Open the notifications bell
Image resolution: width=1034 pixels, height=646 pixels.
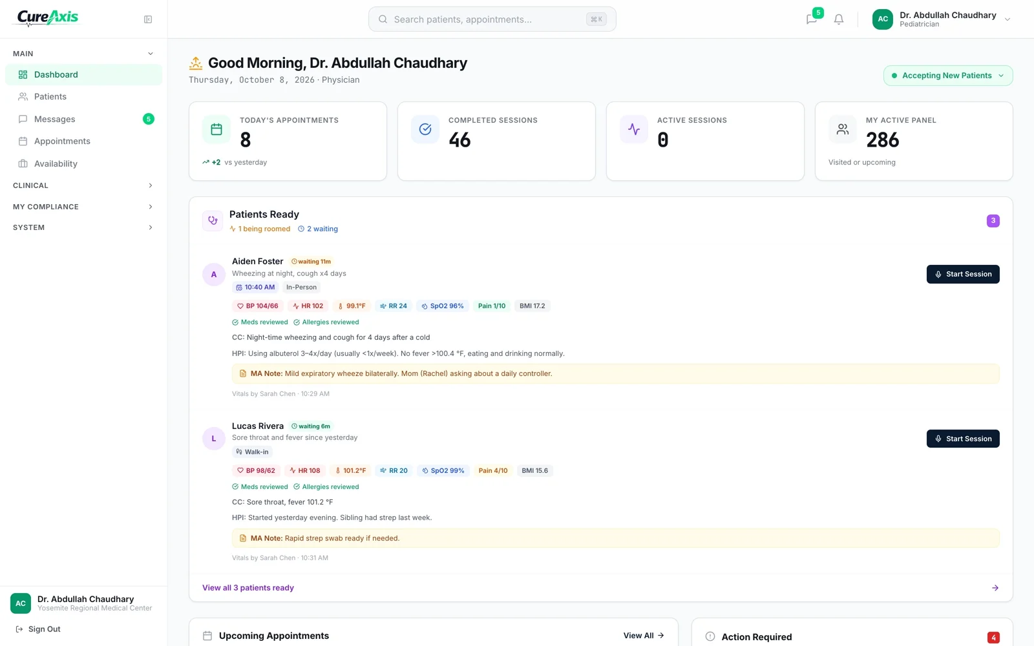839,19
